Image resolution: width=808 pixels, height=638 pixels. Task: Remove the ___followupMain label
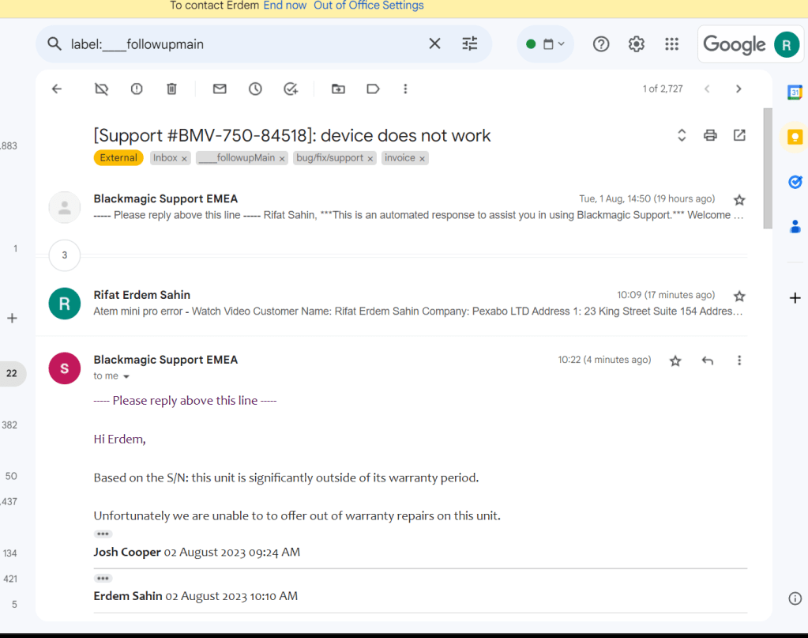tap(282, 159)
